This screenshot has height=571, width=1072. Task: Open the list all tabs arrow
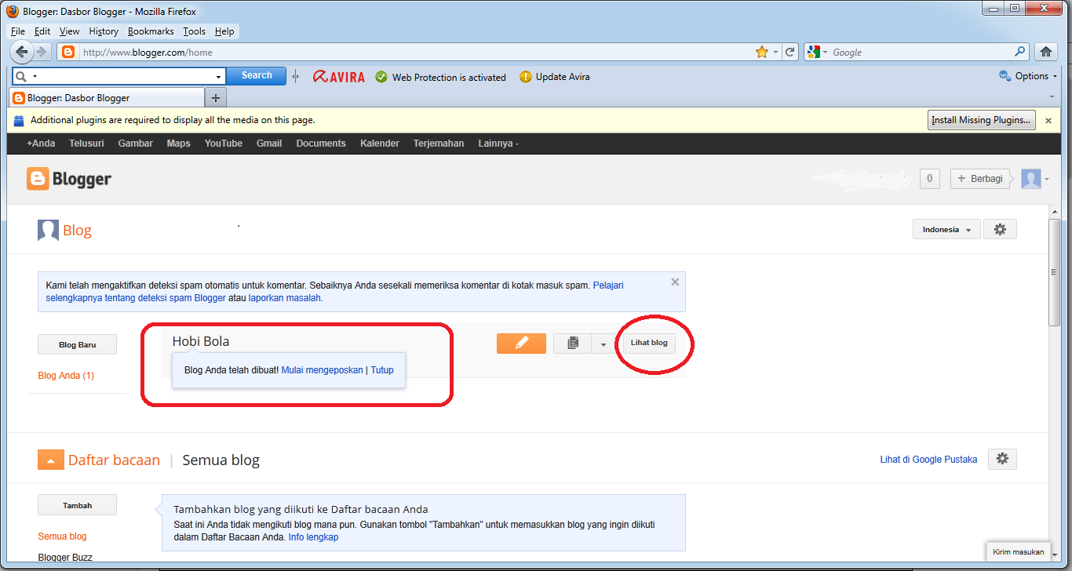click(1052, 96)
